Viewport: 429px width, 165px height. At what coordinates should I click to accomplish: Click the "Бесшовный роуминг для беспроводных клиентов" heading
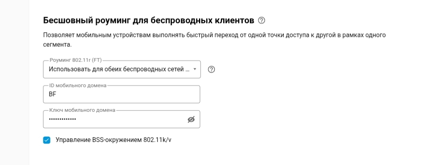coord(149,20)
